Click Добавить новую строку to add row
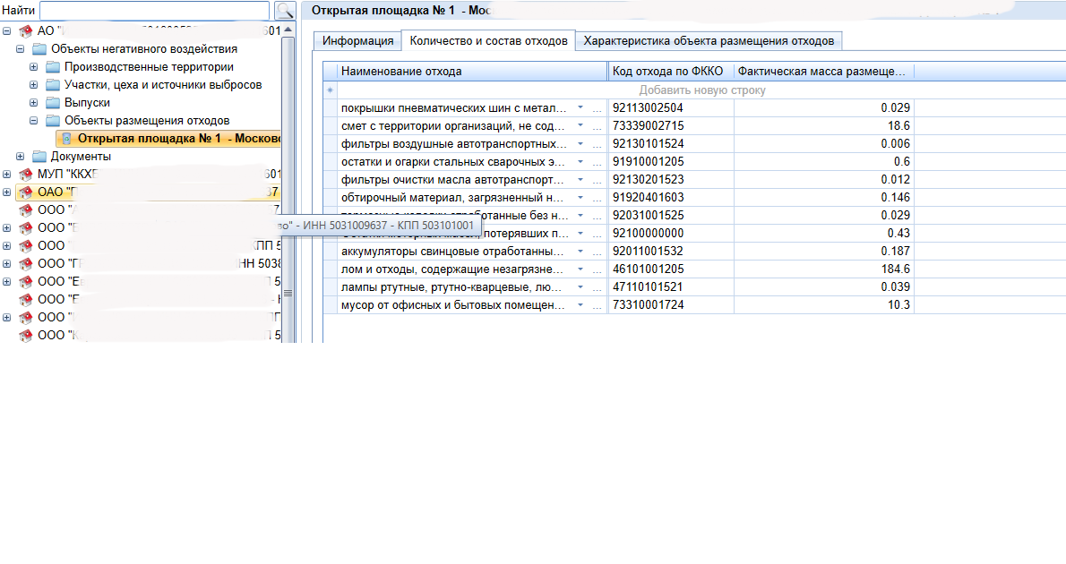The height and width of the screenshot is (564, 1066). (701, 90)
